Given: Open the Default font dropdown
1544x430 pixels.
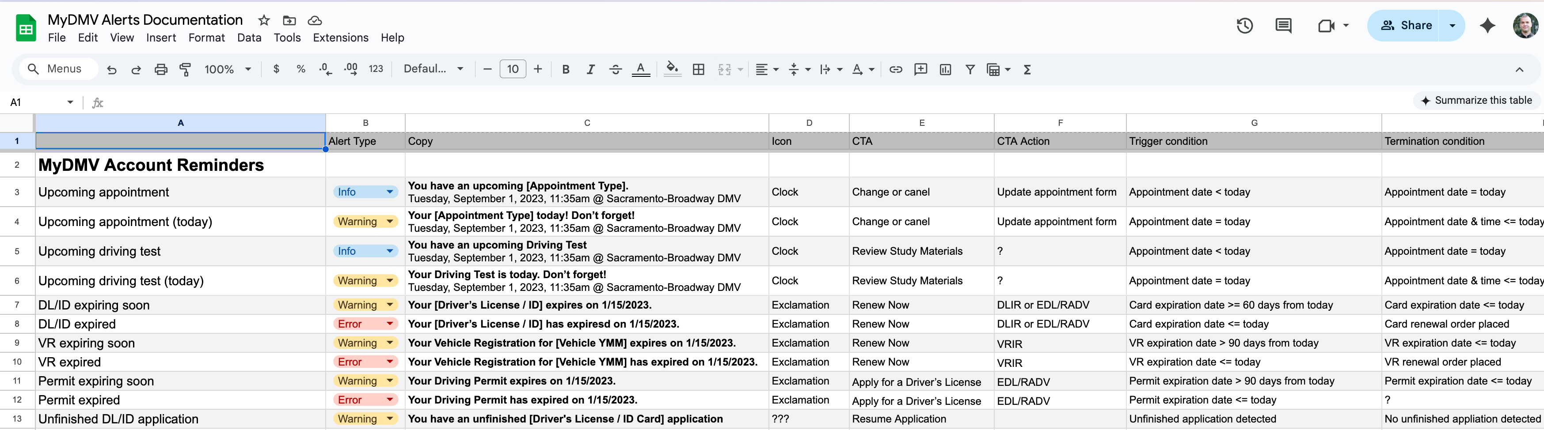Looking at the screenshot, I should coord(433,69).
